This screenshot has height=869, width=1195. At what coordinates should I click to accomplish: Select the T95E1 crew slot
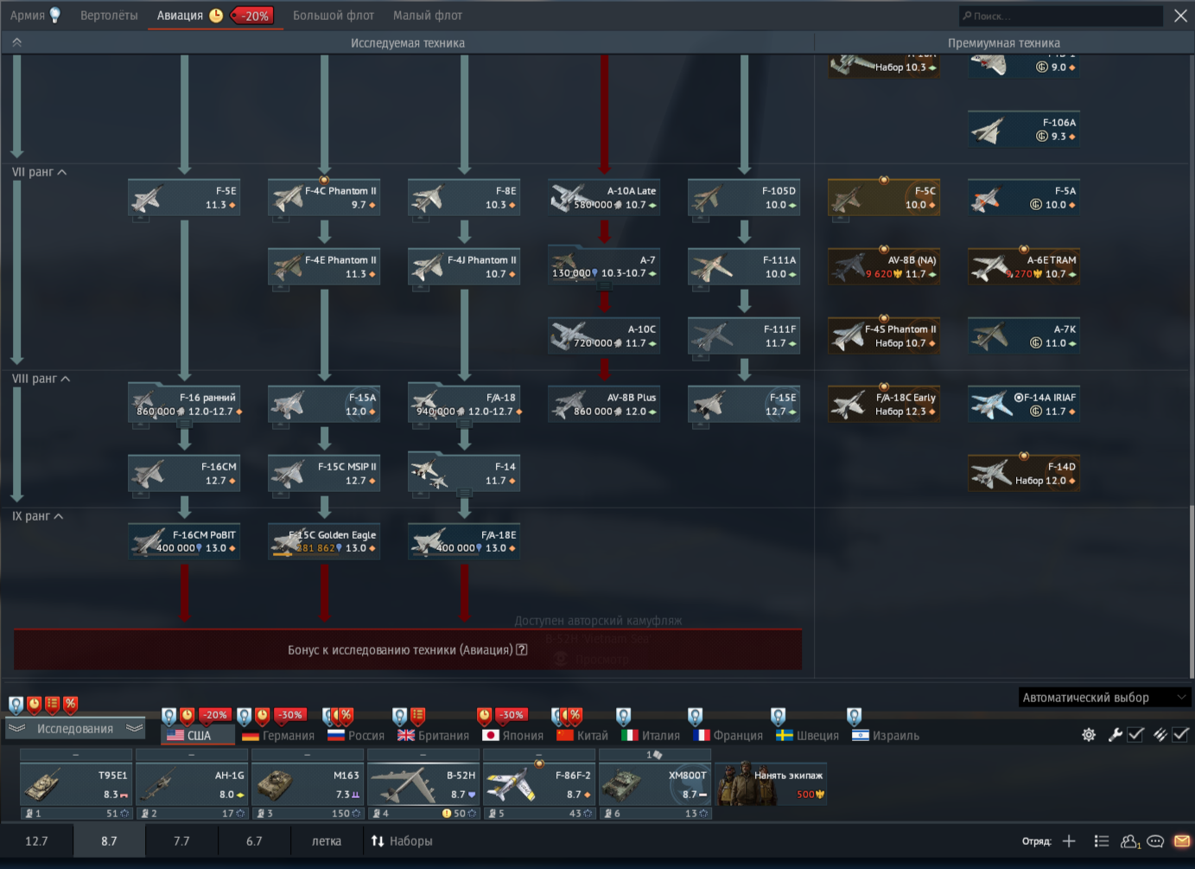(76, 784)
